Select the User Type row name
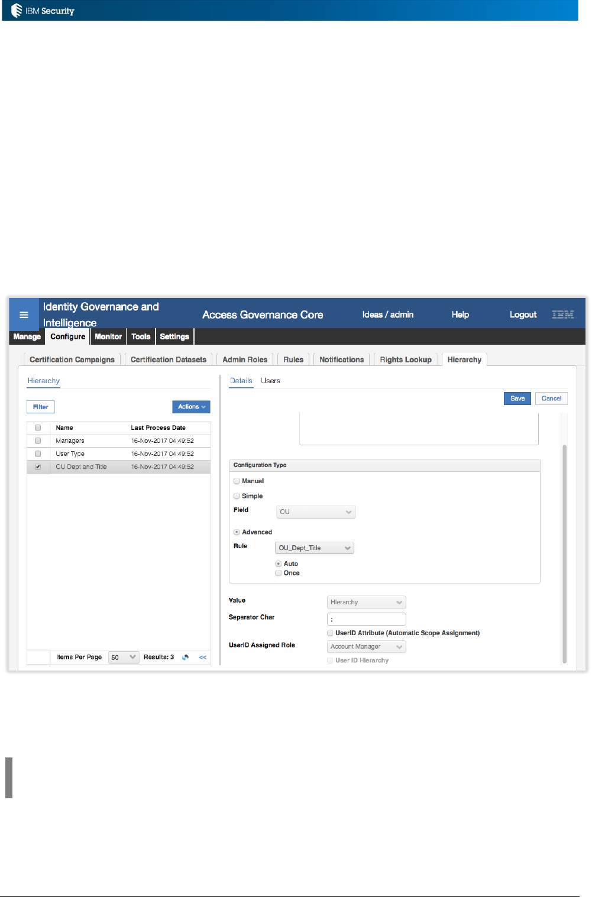 (70, 454)
